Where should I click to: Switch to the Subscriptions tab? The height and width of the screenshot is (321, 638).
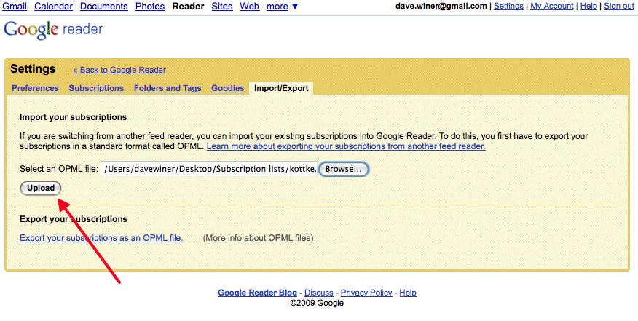pos(96,88)
